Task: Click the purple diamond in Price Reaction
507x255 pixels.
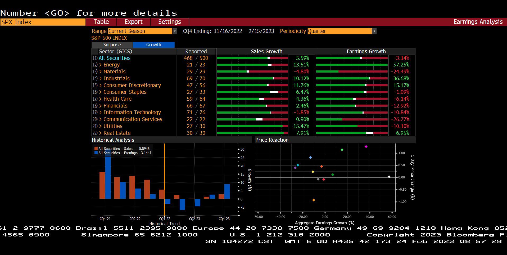Action: pyautogui.click(x=295, y=168)
